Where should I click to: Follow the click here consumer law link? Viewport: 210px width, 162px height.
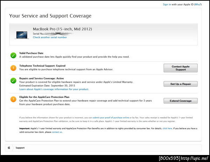coord(167,128)
